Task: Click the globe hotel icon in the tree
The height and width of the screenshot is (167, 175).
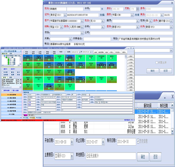Action: (x=5, y=56)
